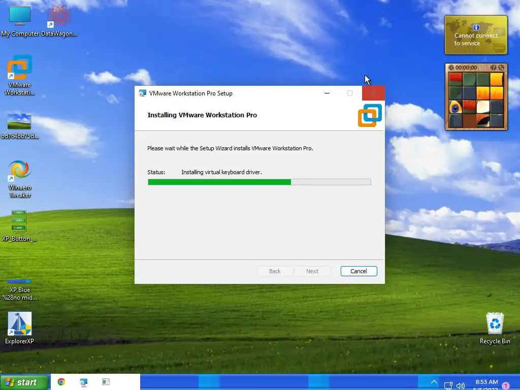The width and height of the screenshot is (520, 390).
Task: Click the VMware logo in the setup header
Action: tap(370, 115)
